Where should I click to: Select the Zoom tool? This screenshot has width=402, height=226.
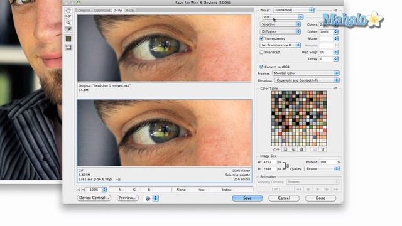68,23
